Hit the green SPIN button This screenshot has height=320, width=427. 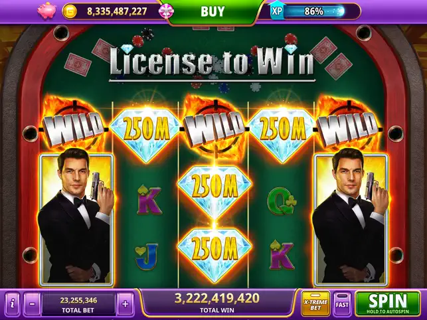coord(388,303)
